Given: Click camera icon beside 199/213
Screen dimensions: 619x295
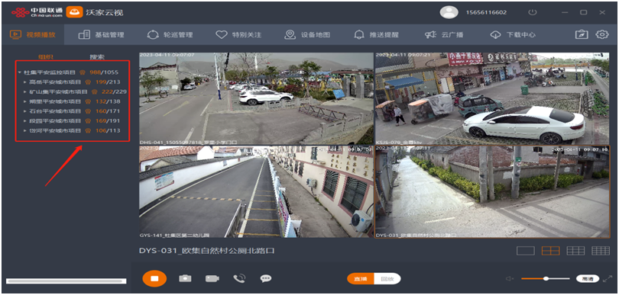Looking at the screenshot, I should tap(89, 82).
